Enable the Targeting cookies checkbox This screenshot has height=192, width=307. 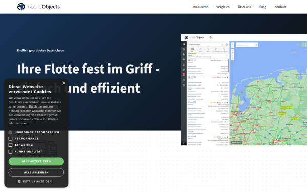(10, 145)
